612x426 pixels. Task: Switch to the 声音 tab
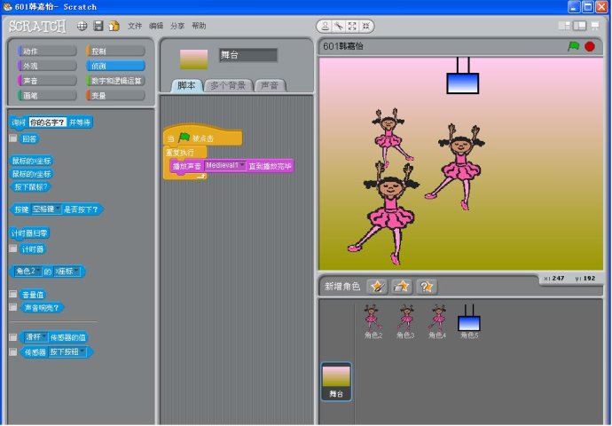[x=270, y=85]
